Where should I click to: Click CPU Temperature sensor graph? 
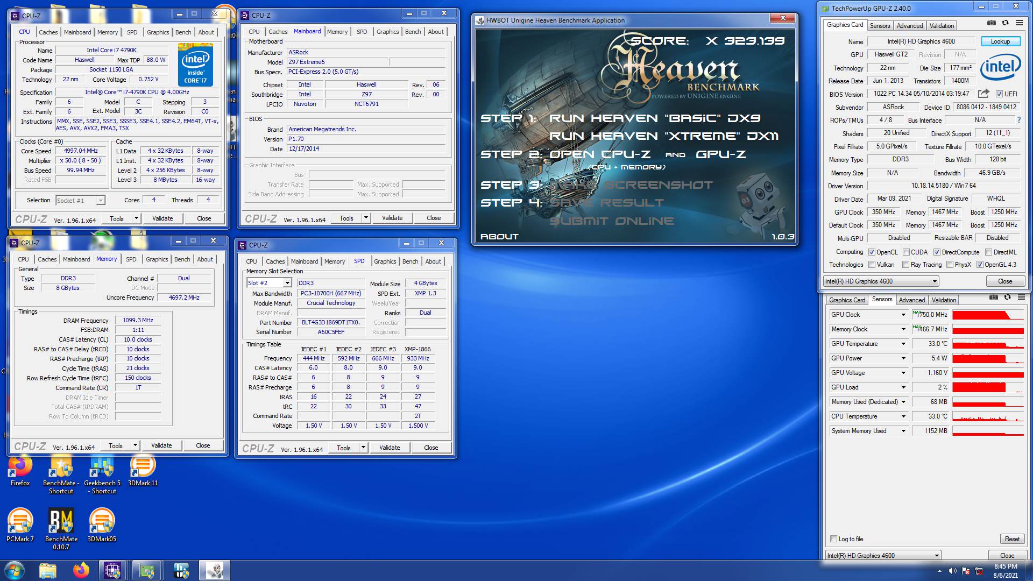(987, 416)
